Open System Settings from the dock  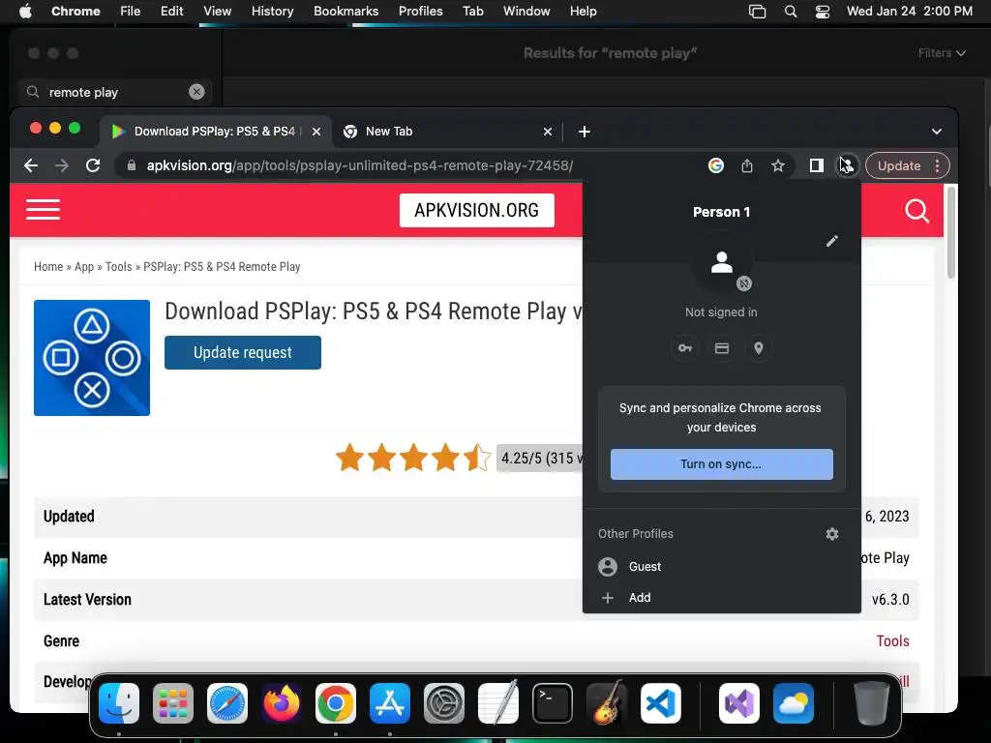pos(443,703)
